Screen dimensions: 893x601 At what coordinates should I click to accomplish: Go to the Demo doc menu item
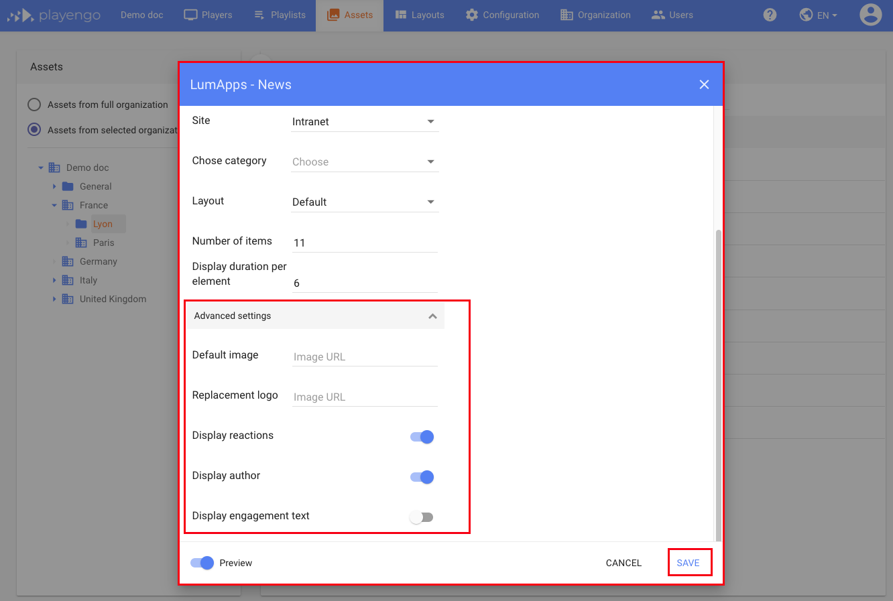142,15
